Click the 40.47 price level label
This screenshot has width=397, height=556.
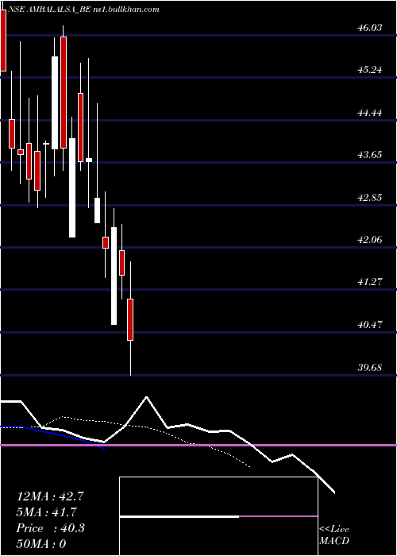pyautogui.click(x=370, y=324)
